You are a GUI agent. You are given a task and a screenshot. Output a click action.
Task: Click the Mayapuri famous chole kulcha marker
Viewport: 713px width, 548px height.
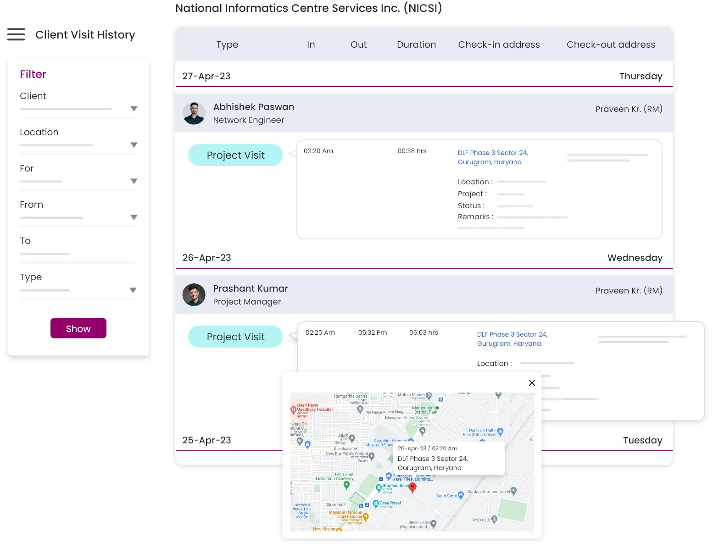[x=366, y=517]
